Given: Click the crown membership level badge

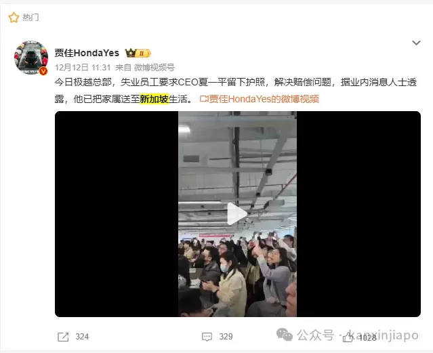Looking at the screenshot, I should point(138,53).
